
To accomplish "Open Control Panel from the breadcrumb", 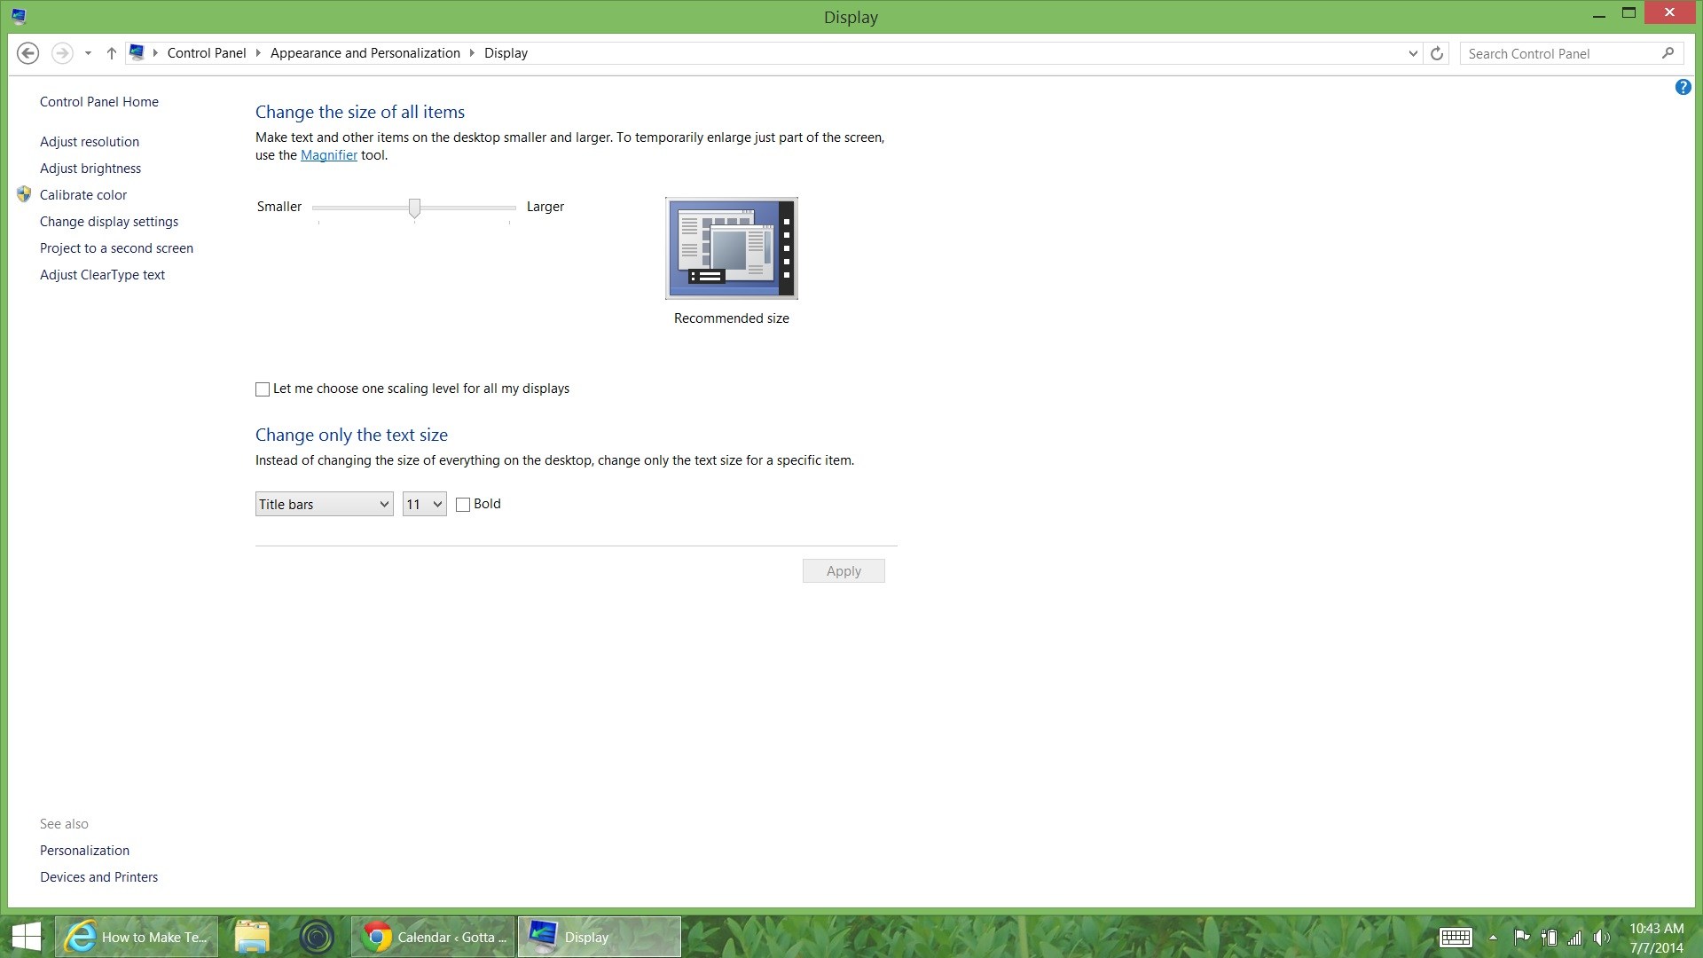I will [x=207, y=53].
